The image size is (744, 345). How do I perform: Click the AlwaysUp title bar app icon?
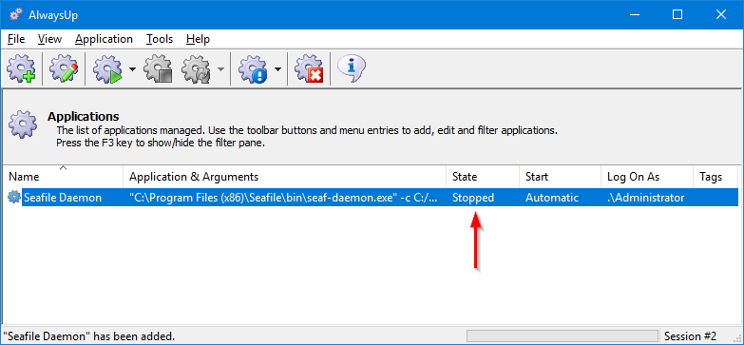[x=15, y=14]
